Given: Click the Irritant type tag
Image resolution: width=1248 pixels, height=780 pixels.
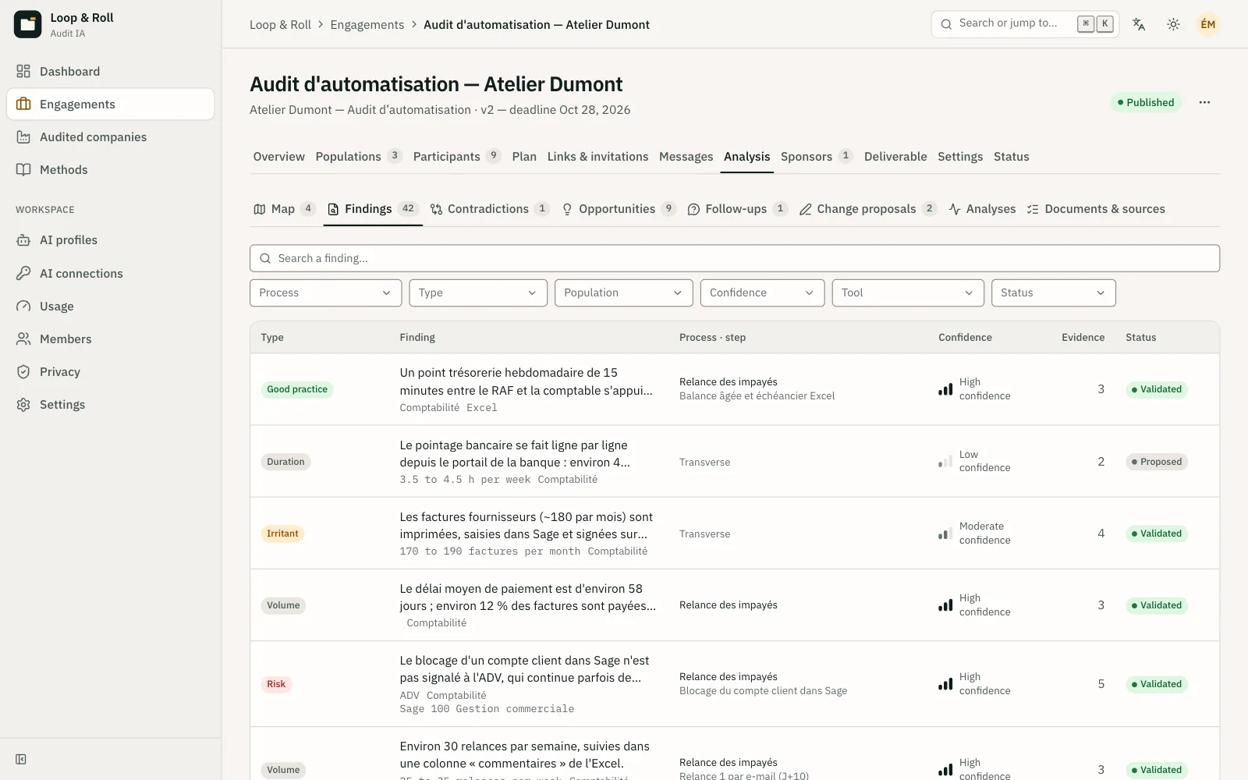Looking at the screenshot, I should click(x=282, y=534).
